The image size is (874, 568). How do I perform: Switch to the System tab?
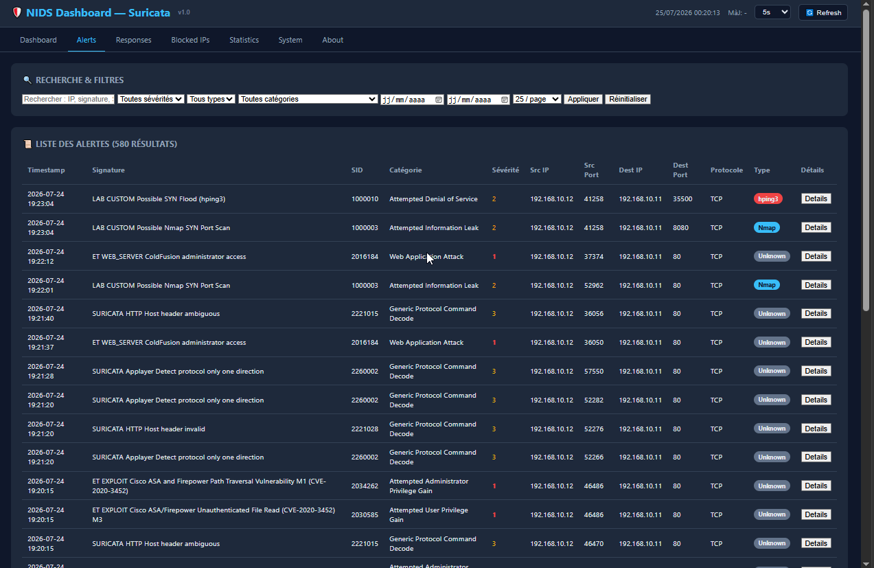(x=290, y=40)
